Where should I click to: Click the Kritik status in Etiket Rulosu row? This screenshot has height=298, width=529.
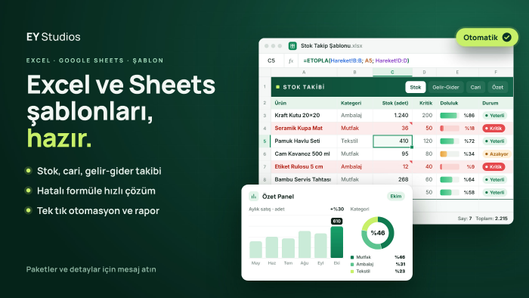click(493, 166)
